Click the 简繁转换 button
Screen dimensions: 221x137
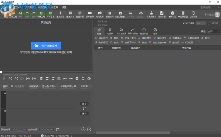tap(34, 86)
